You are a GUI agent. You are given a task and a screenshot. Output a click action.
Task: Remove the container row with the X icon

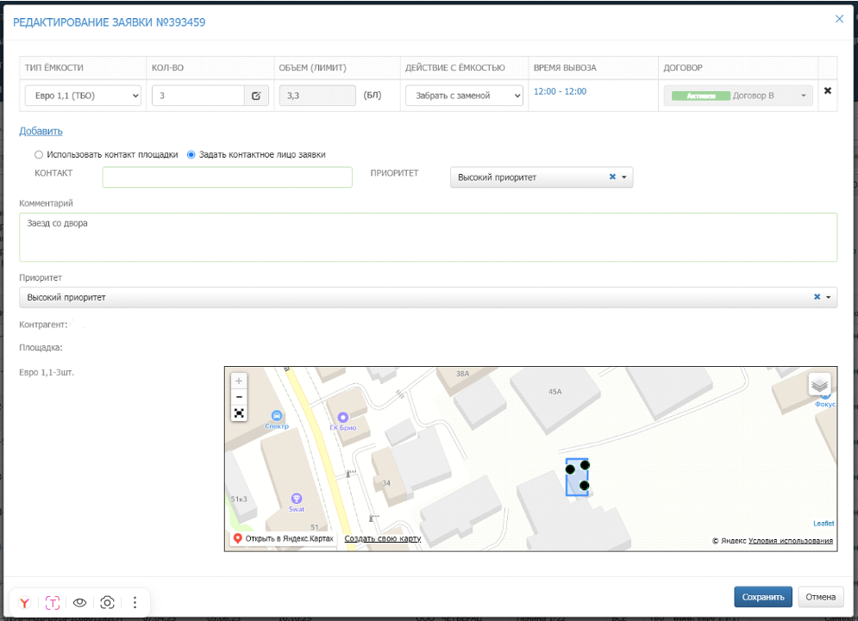pos(828,91)
